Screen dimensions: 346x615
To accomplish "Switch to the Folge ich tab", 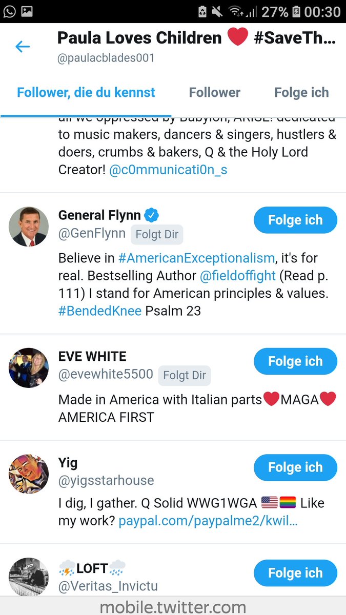I will click(x=301, y=93).
